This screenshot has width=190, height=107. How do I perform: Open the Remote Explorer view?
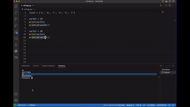pyautogui.click(x=16, y=38)
